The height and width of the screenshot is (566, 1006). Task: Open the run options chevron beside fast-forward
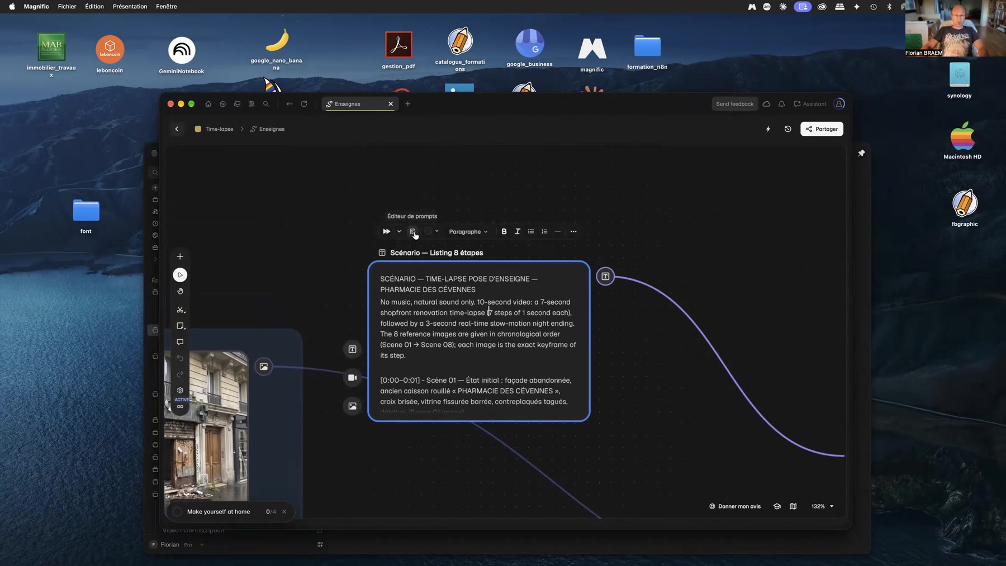[399, 231]
